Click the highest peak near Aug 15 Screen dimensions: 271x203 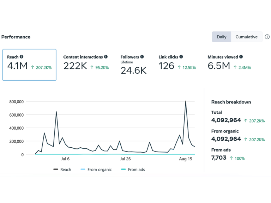(x=186, y=101)
